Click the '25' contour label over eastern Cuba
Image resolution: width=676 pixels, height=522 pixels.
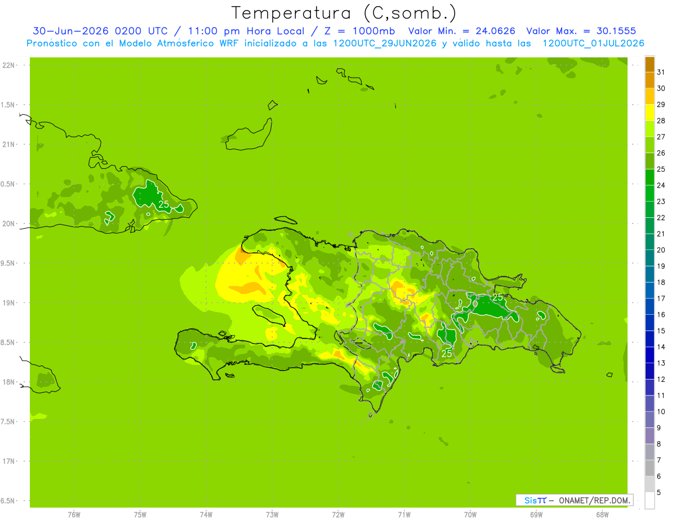[x=163, y=205]
